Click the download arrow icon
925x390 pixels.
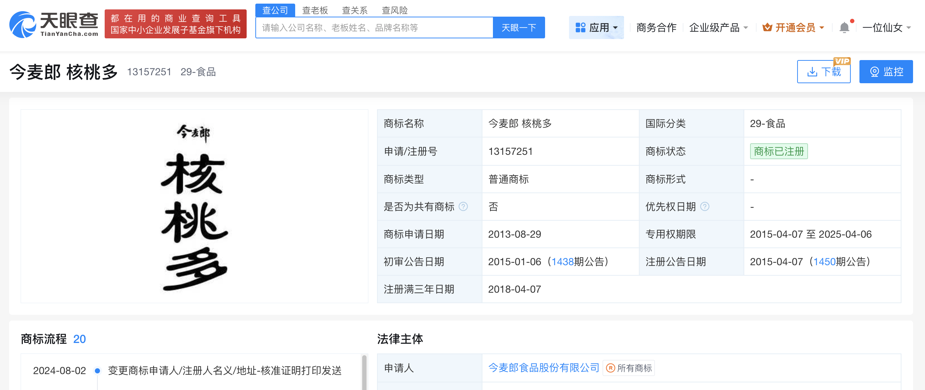pos(812,72)
